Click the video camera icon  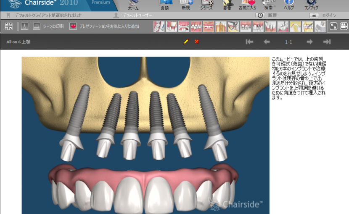pyautogui.click(x=343, y=26)
